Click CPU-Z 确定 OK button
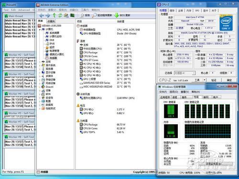 click(x=229, y=80)
